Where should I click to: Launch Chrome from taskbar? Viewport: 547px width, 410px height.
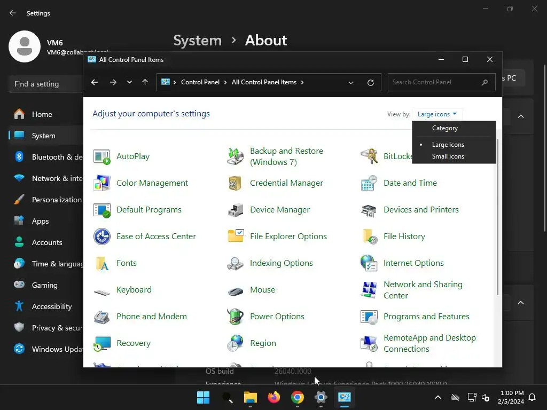(x=297, y=397)
